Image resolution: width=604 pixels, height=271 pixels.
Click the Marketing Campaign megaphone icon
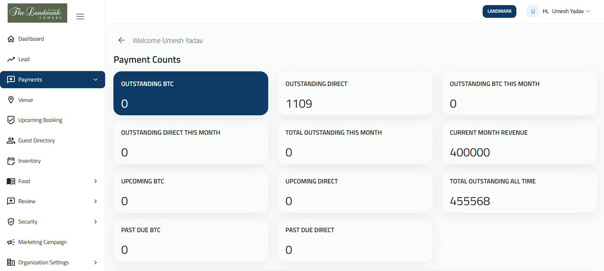(11, 242)
